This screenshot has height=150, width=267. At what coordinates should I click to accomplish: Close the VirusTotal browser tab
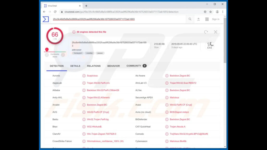pyautogui.click(x=80, y=6)
